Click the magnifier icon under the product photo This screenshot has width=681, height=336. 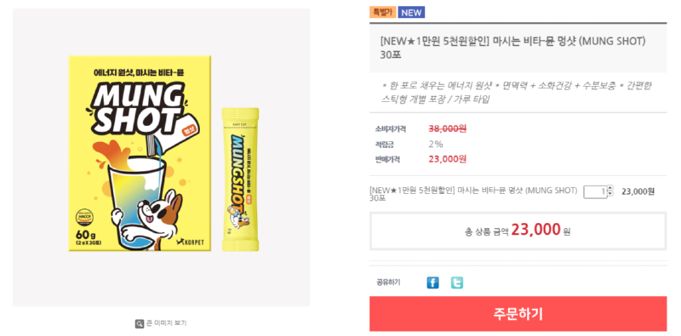[140, 323]
